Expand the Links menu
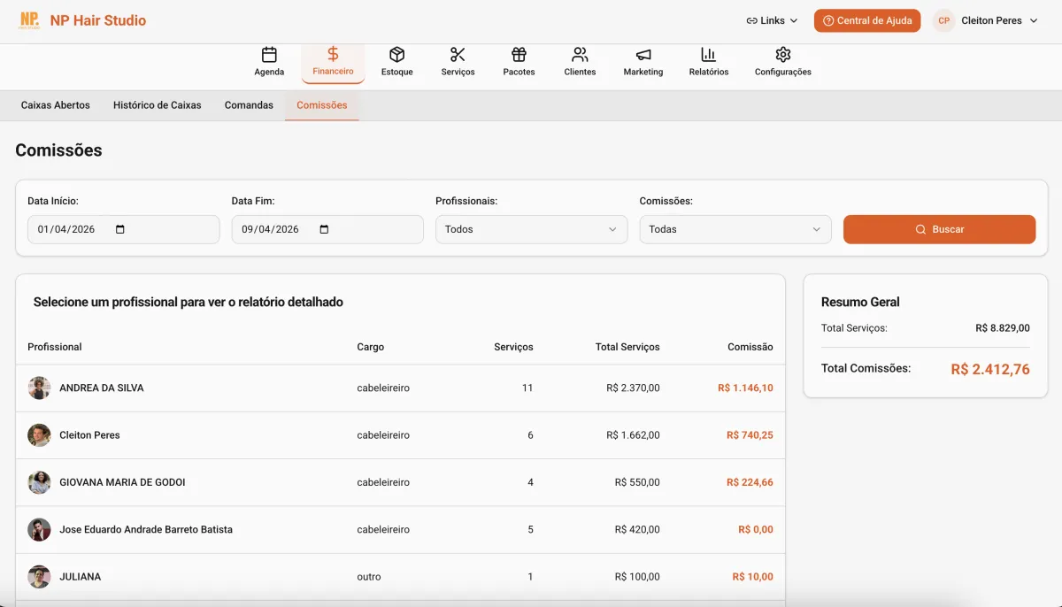The width and height of the screenshot is (1062, 607). click(772, 19)
